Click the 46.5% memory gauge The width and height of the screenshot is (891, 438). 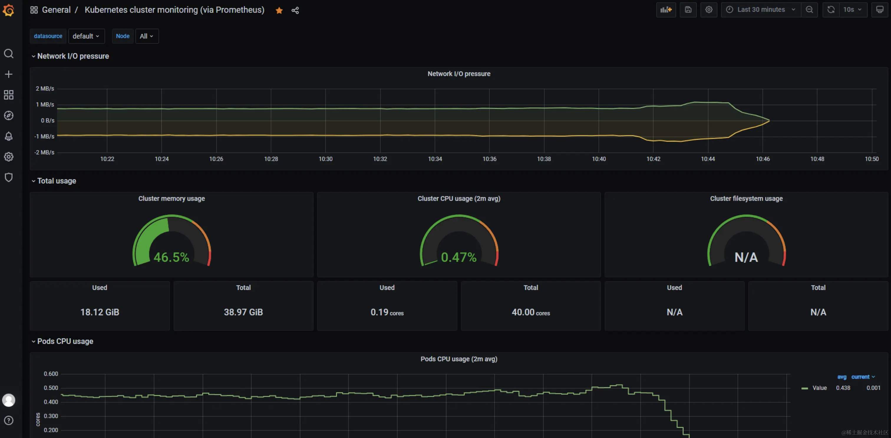pos(171,241)
